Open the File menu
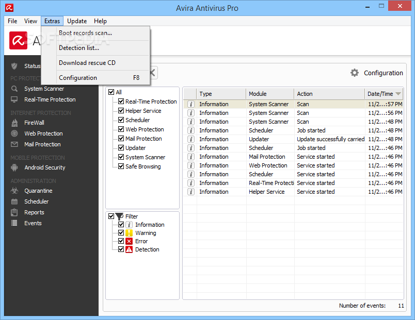Viewport: 415px width, 320px height. click(x=12, y=21)
